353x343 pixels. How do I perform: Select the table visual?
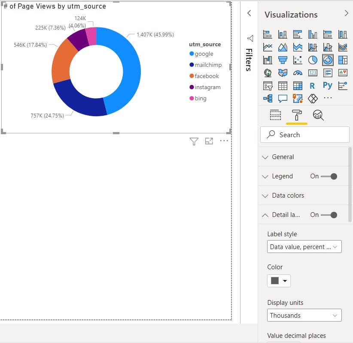coord(283,86)
